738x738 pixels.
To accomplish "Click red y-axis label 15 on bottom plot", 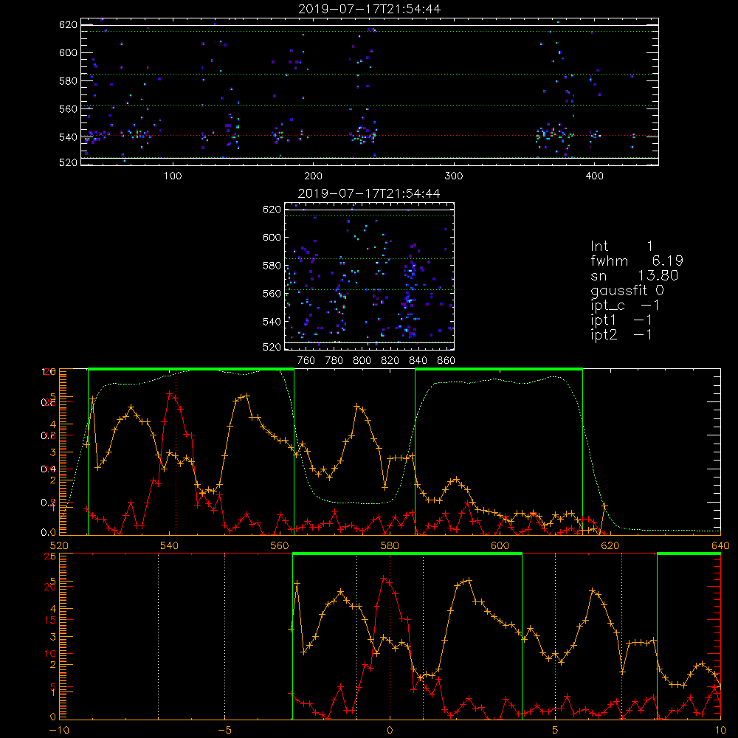I will click(50, 620).
